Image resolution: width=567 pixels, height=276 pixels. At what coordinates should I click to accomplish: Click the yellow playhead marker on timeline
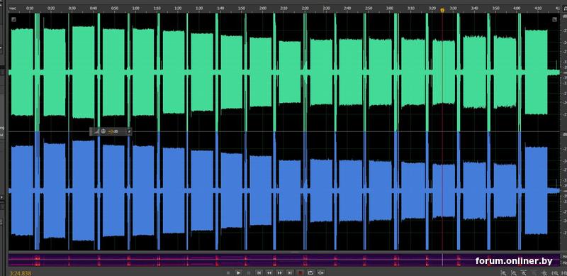click(442, 11)
